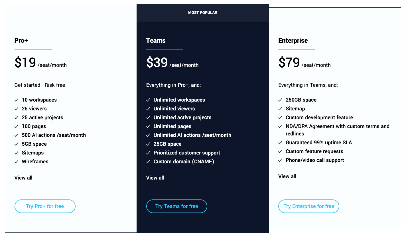Click Try Enterprise for free
Viewport: 408px width, 237px height.
pyautogui.click(x=308, y=206)
